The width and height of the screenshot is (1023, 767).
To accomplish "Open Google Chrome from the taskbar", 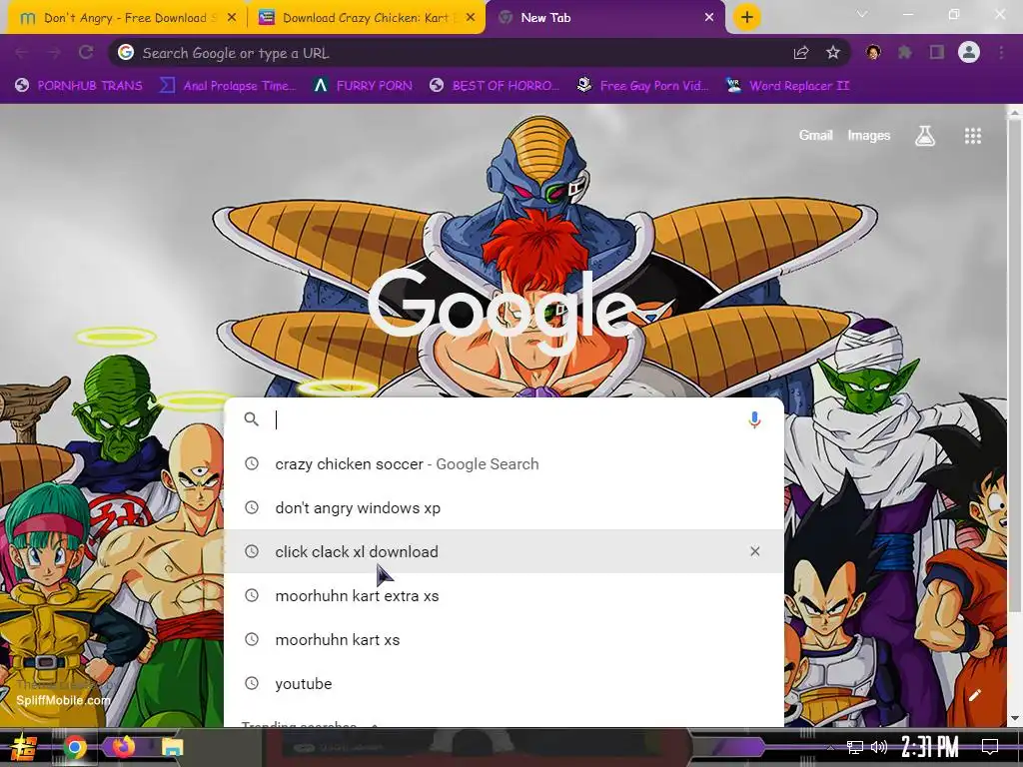I will (x=75, y=747).
